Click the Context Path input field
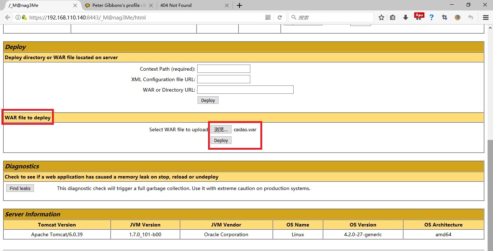Screen dimensions: 493x251 [x=224, y=69]
